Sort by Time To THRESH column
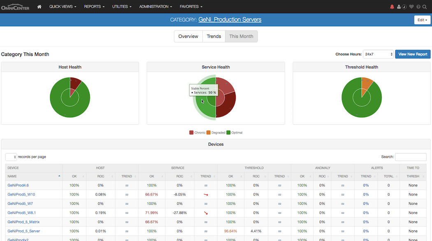Viewport: 432px width, 241px height. click(x=413, y=176)
